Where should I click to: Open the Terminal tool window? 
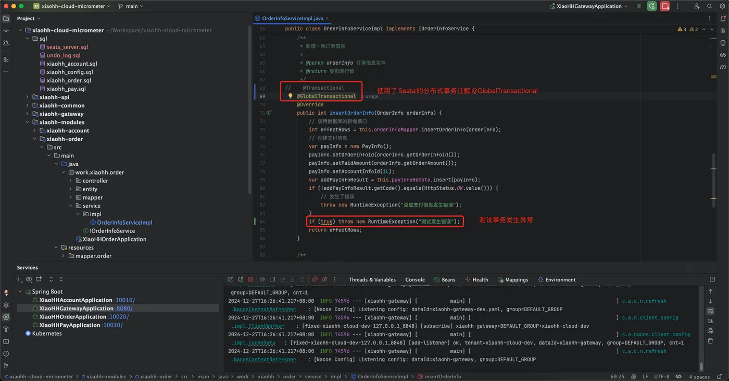click(6, 341)
